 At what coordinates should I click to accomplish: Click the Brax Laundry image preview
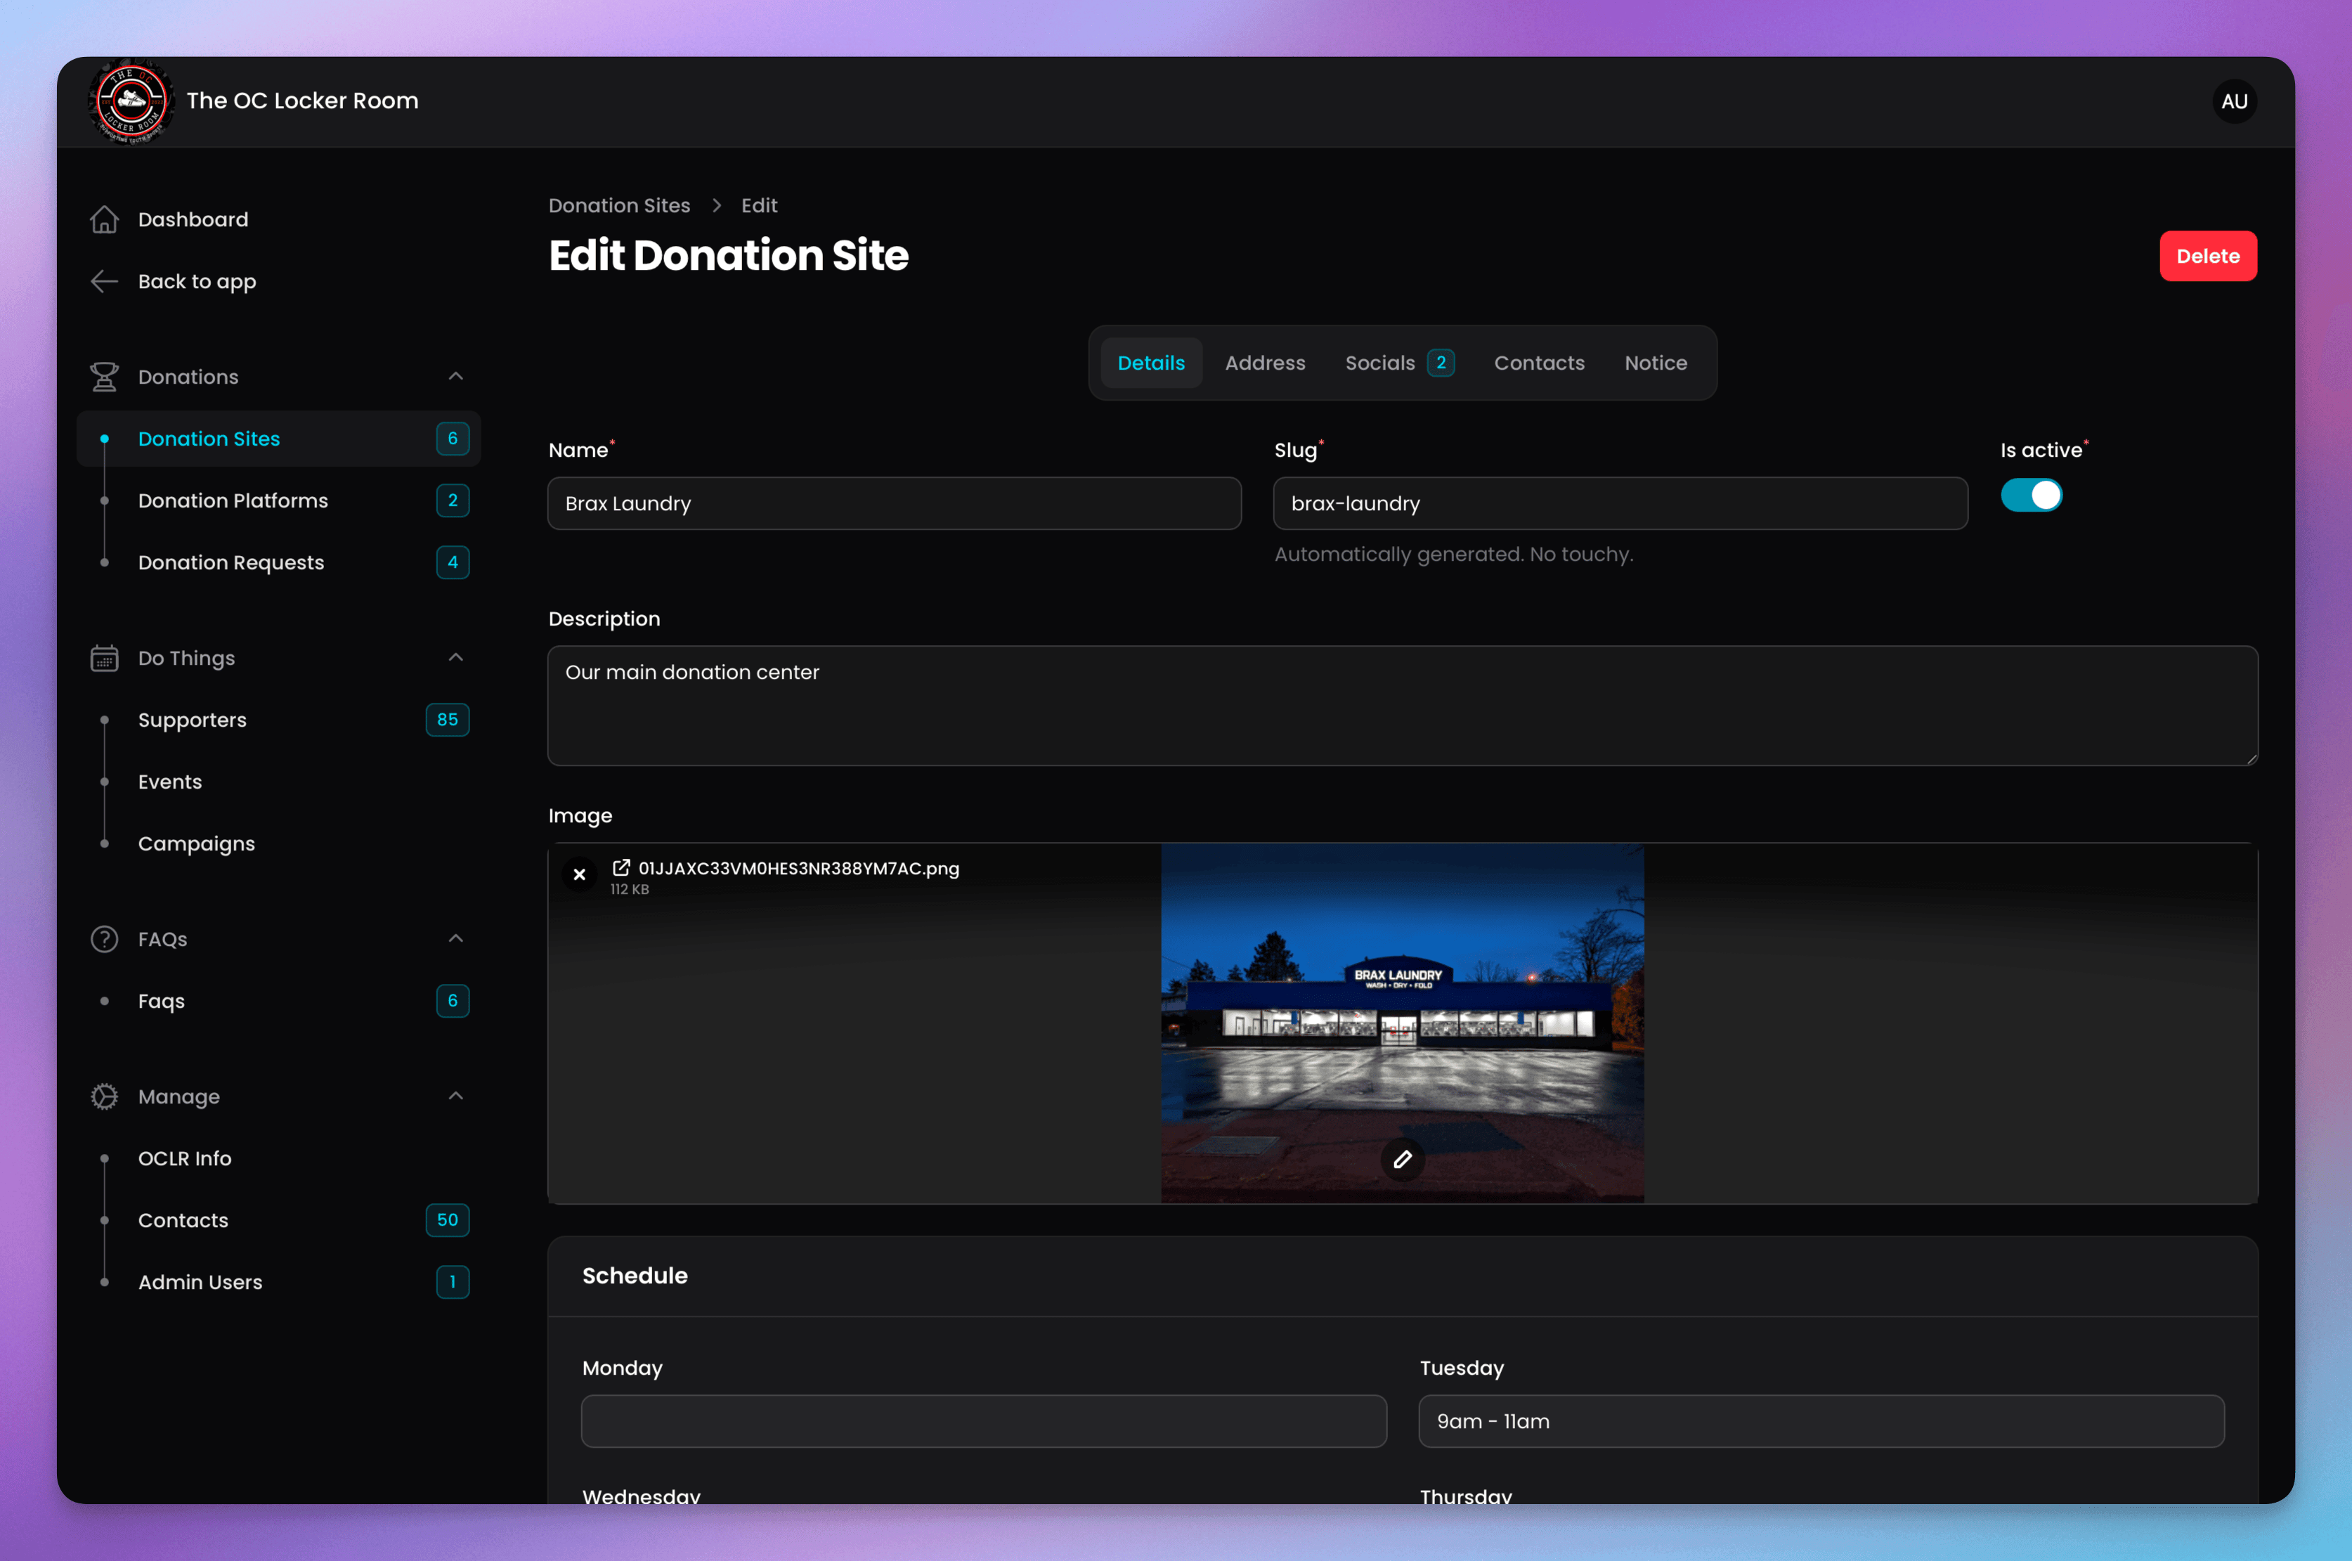point(1403,1023)
